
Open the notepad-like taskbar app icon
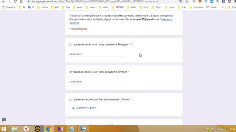coord(72,129)
